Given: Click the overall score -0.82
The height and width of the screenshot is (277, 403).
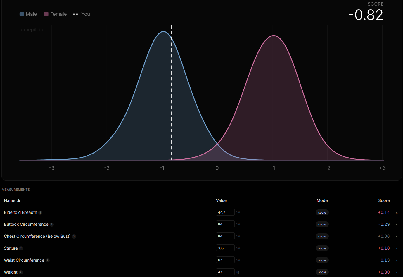Looking at the screenshot, I should tap(366, 15).
